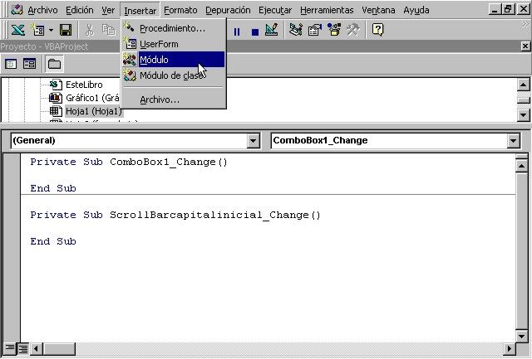Choose Procedimiento... from Insertar menu
The height and width of the screenshot is (359, 532).
[173, 28]
